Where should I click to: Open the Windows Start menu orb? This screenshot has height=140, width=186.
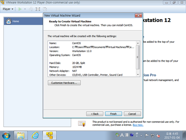tap(6, 135)
